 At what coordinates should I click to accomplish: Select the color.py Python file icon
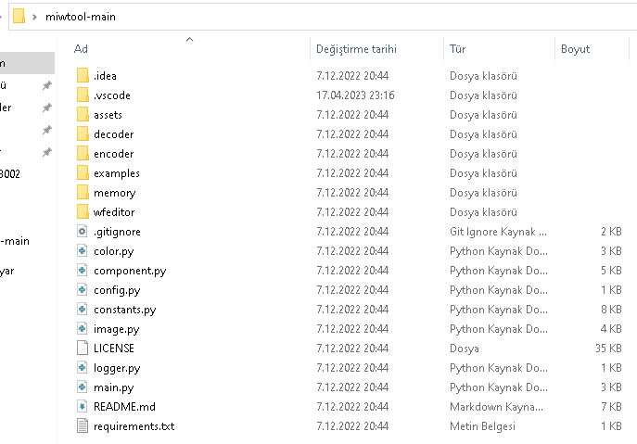click(x=82, y=251)
